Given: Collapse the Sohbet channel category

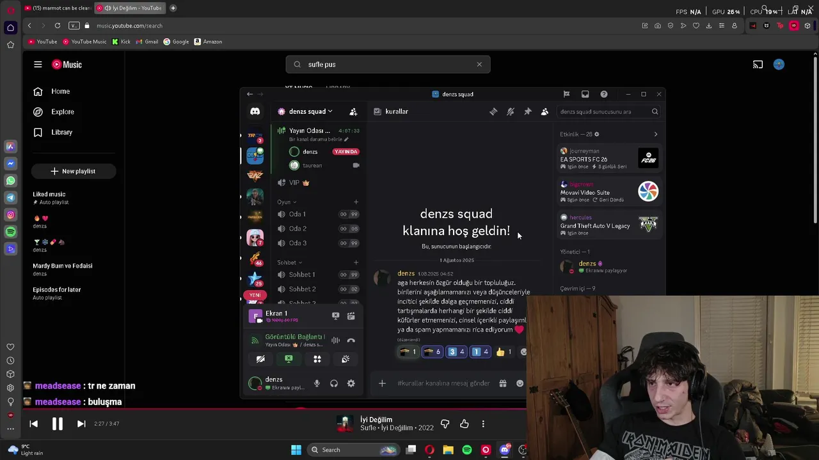Looking at the screenshot, I should [x=289, y=263].
